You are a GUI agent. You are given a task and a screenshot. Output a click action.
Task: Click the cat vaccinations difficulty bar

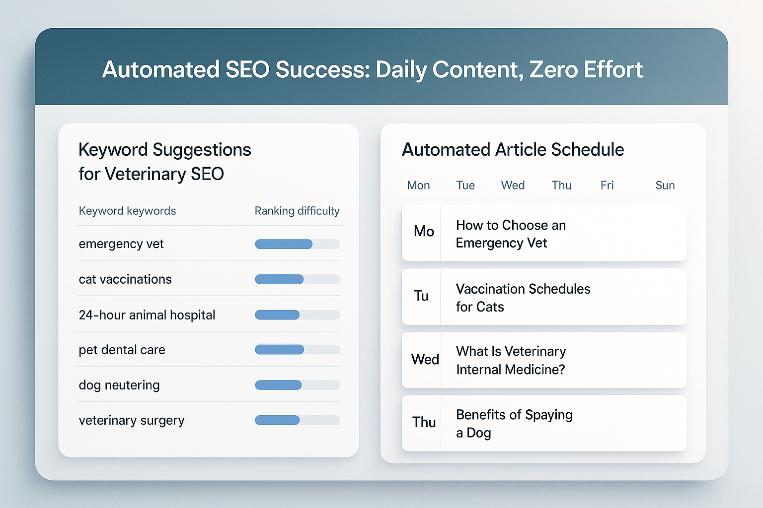297,279
